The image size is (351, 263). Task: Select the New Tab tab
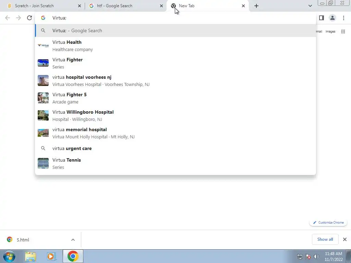[208, 6]
